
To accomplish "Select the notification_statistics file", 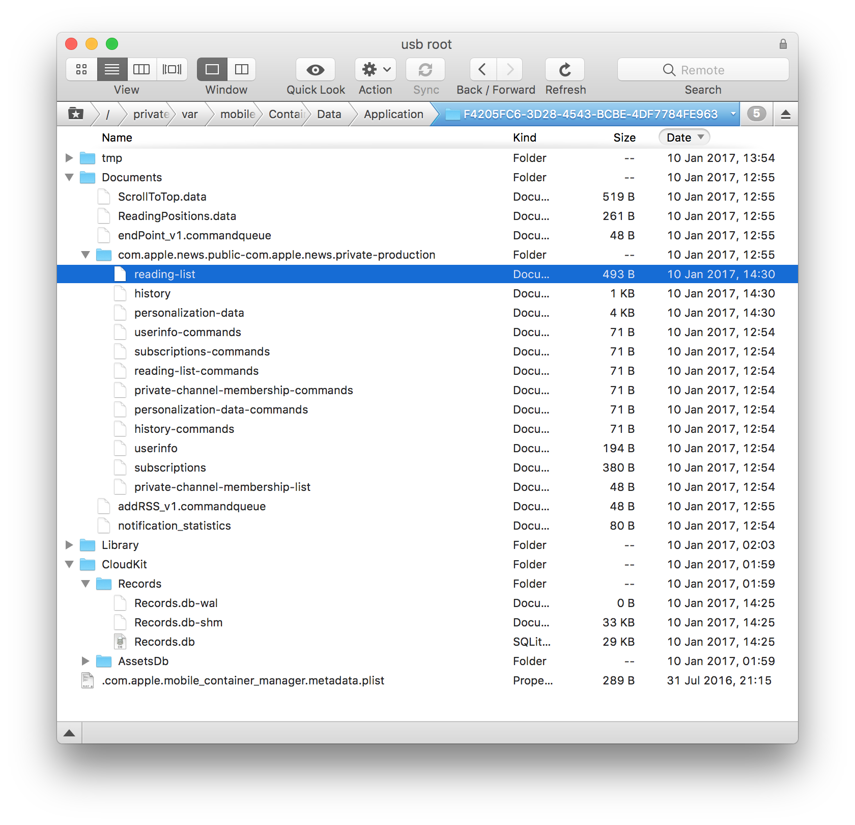I will 427,526.
